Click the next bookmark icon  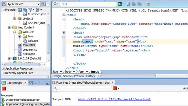coord(140,4)
